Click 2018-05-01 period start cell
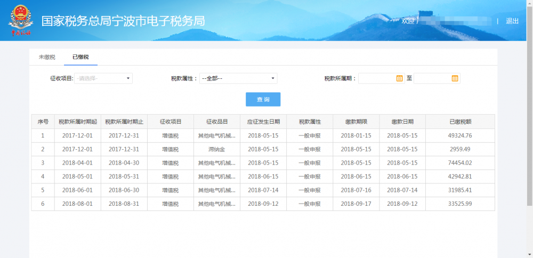Screen dimensions: 533x258 pos(77,176)
